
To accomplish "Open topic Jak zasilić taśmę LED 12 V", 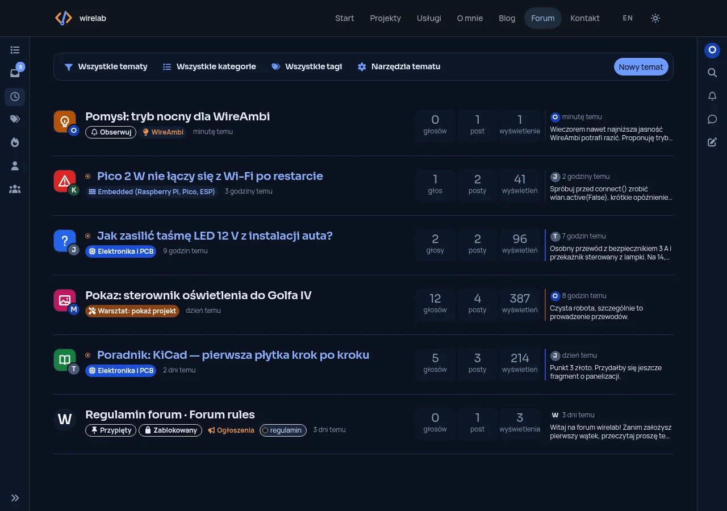I will tap(215, 236).
